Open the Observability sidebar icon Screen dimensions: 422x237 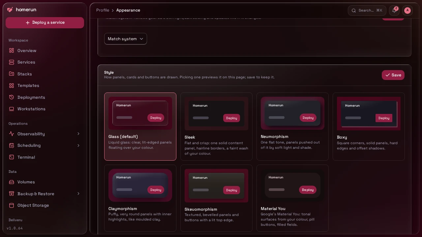tap(12, 134)
